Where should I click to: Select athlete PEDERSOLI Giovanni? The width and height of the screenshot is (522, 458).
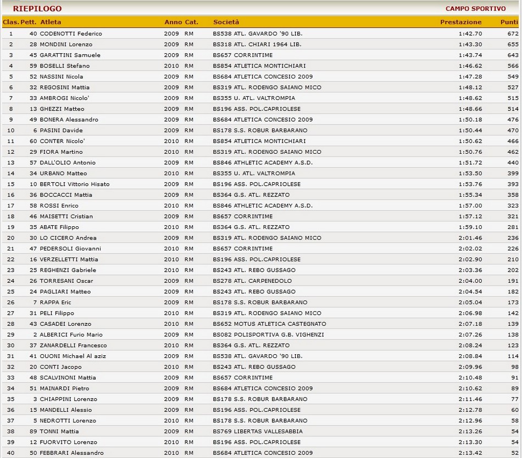tap(70, 248)
